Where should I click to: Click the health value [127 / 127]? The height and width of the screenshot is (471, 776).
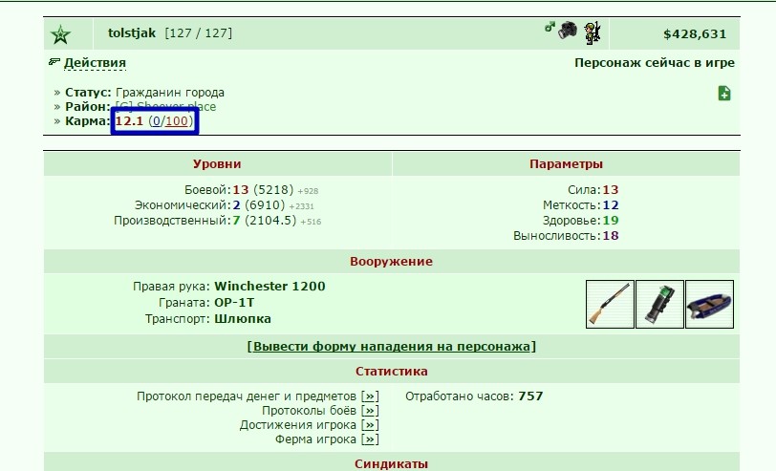(x=199, y=33)
